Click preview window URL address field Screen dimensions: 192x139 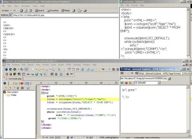tap(144, 78)
